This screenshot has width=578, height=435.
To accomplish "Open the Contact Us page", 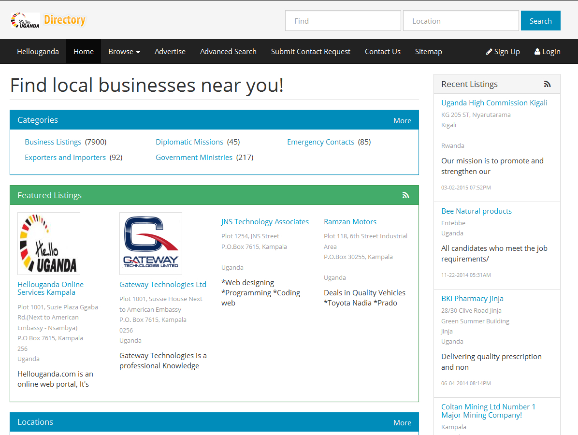I will tap(383, 52).
